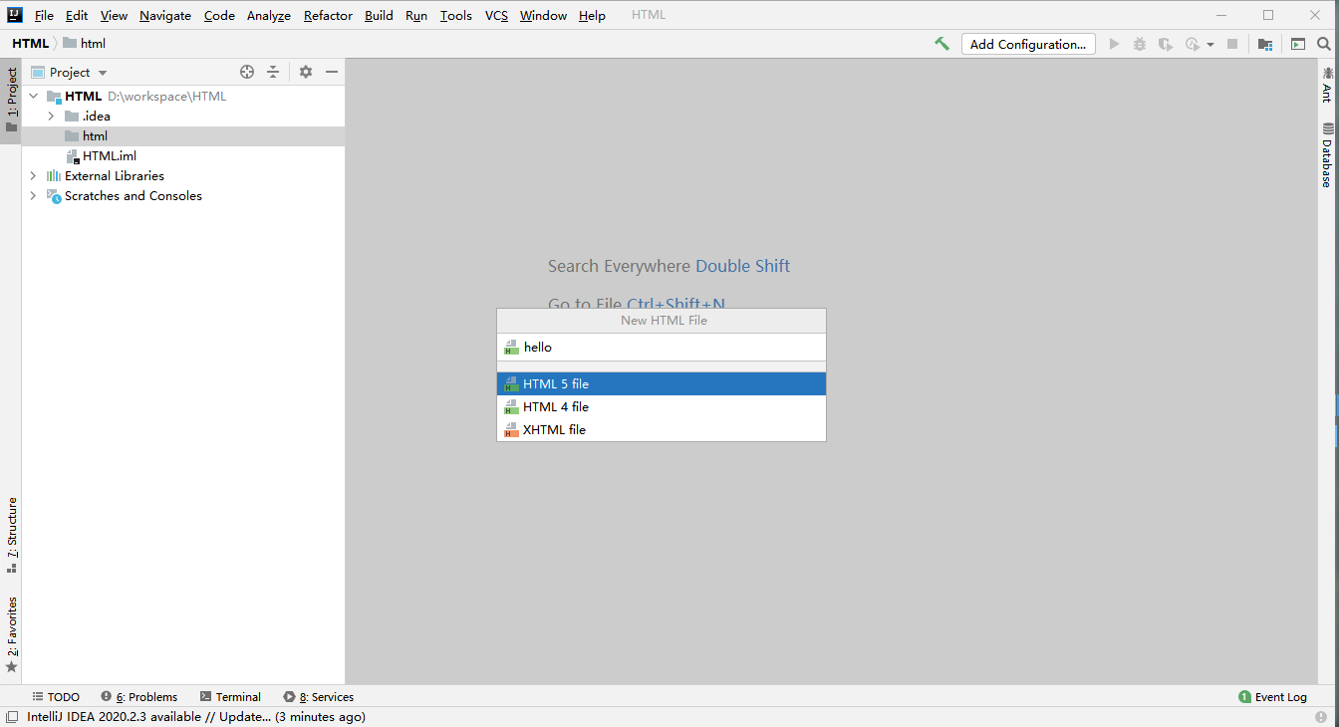Click the HTML.iml file icon

(72, 156)
